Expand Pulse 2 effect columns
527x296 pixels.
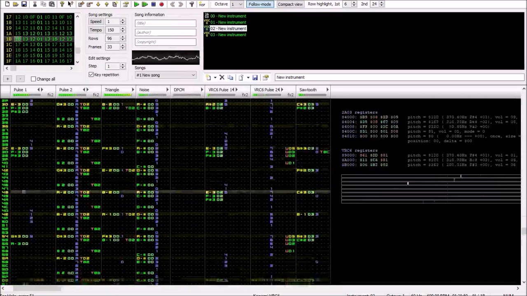[x=87, y=90]
